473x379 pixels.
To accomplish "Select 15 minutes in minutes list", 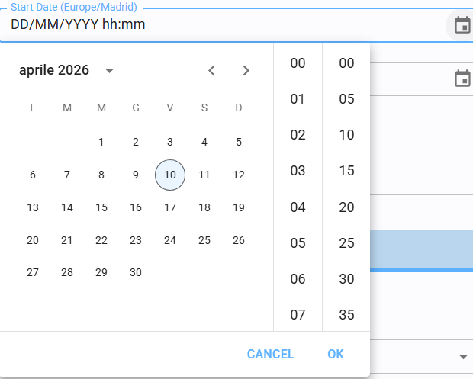I will tap(346, 171).
